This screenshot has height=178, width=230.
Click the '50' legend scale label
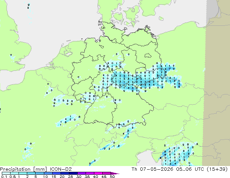(x=112, y=177)
